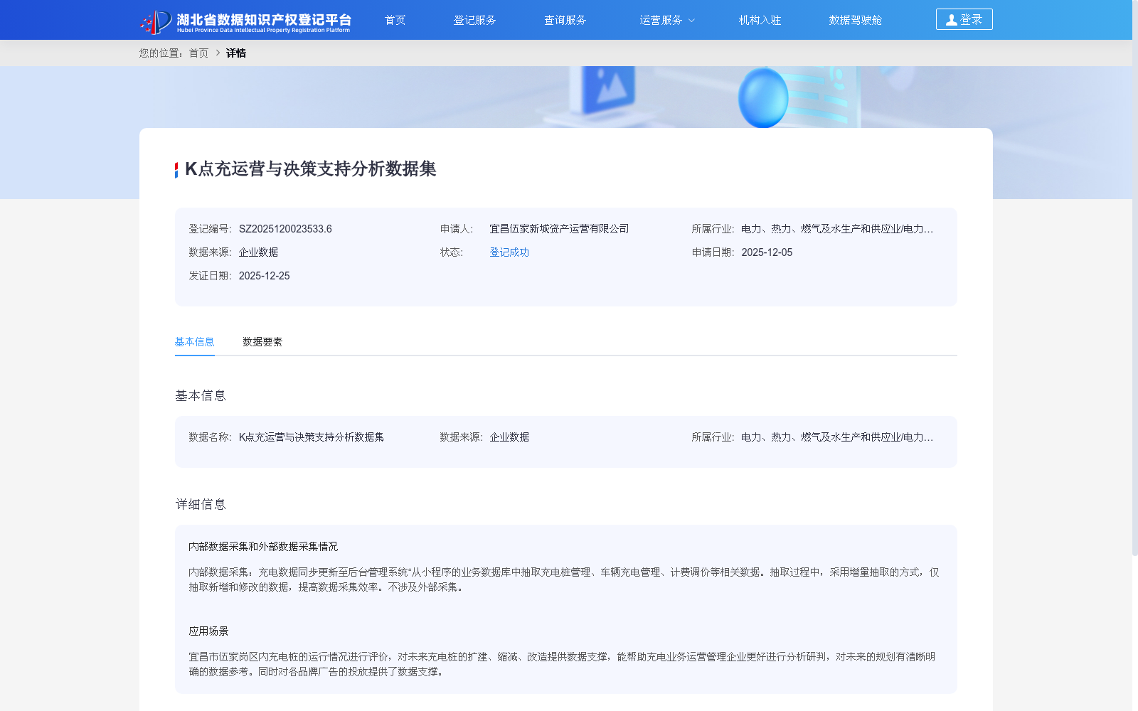Open the 首页 menu item

pos(395,20)
